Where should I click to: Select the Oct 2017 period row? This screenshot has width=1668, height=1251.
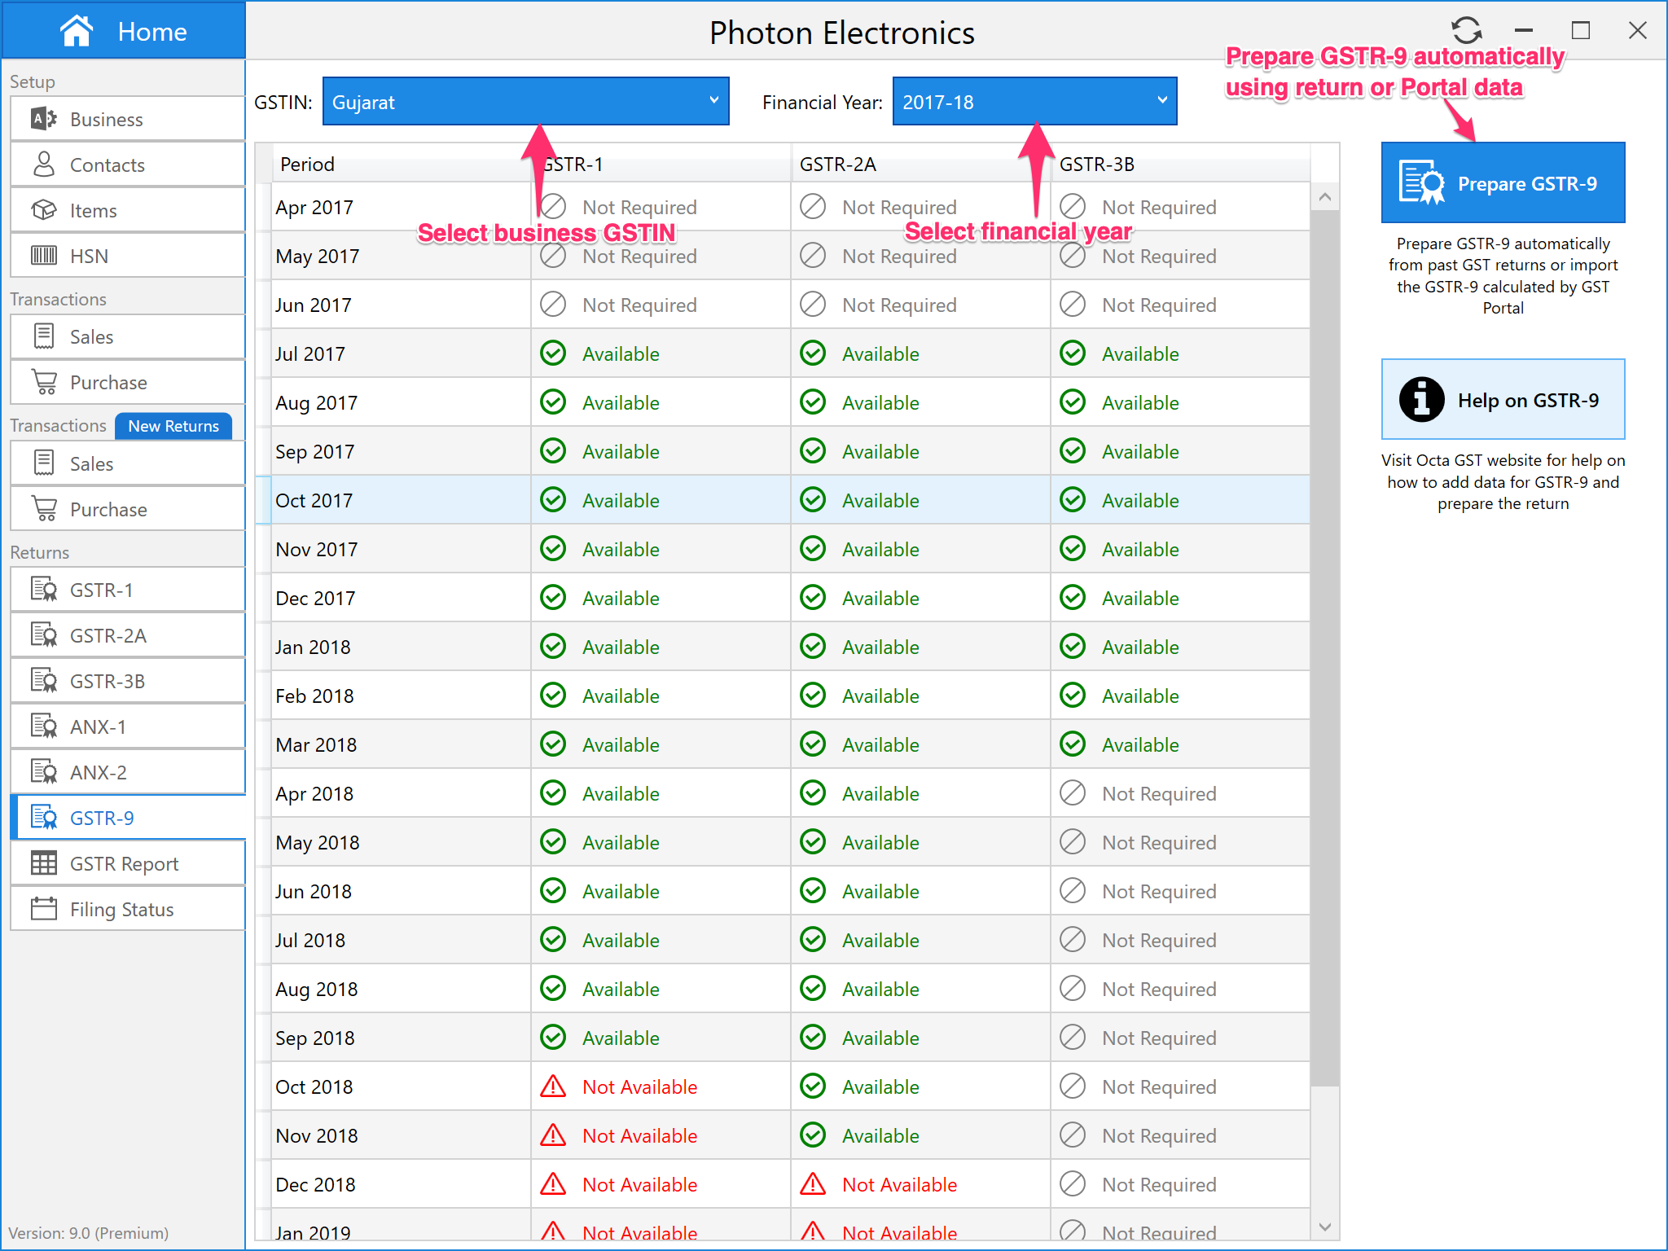tap(314, 500)
